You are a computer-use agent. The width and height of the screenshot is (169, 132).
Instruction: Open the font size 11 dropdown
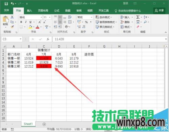tap(50, 17)
